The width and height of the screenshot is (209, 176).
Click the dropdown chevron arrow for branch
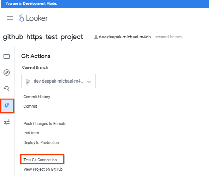(89, 81)
